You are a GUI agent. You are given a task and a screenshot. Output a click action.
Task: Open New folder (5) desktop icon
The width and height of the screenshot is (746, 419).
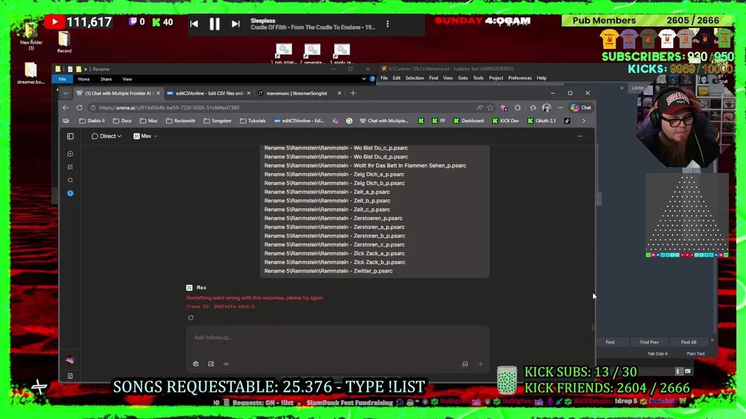tap(31, 36)
